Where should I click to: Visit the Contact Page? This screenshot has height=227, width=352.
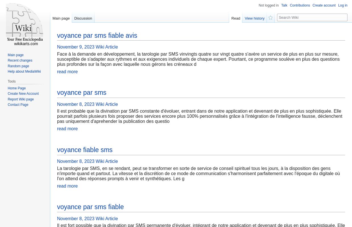(x=18, y=105)
